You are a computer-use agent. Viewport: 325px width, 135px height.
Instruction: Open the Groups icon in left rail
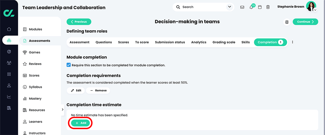[x=9, y=63]
